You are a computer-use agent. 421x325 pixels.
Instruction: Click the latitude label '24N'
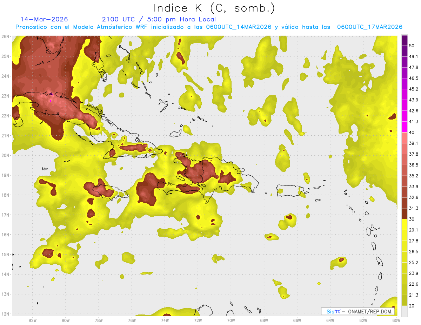[x=5, y=76]
